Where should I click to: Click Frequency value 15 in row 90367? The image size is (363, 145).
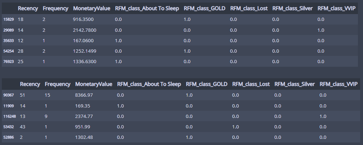coord(47,95)
